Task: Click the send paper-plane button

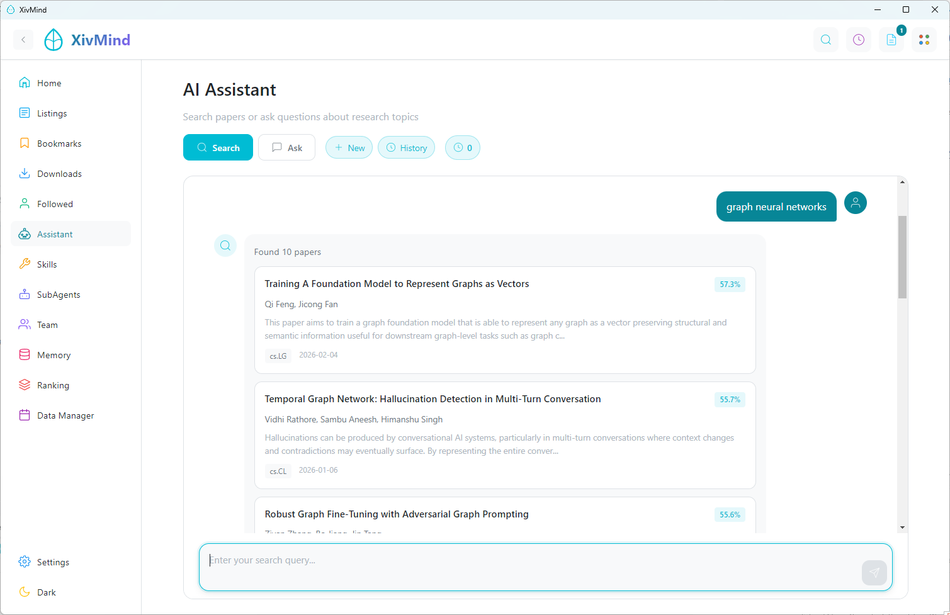Action: click(874, 573)
